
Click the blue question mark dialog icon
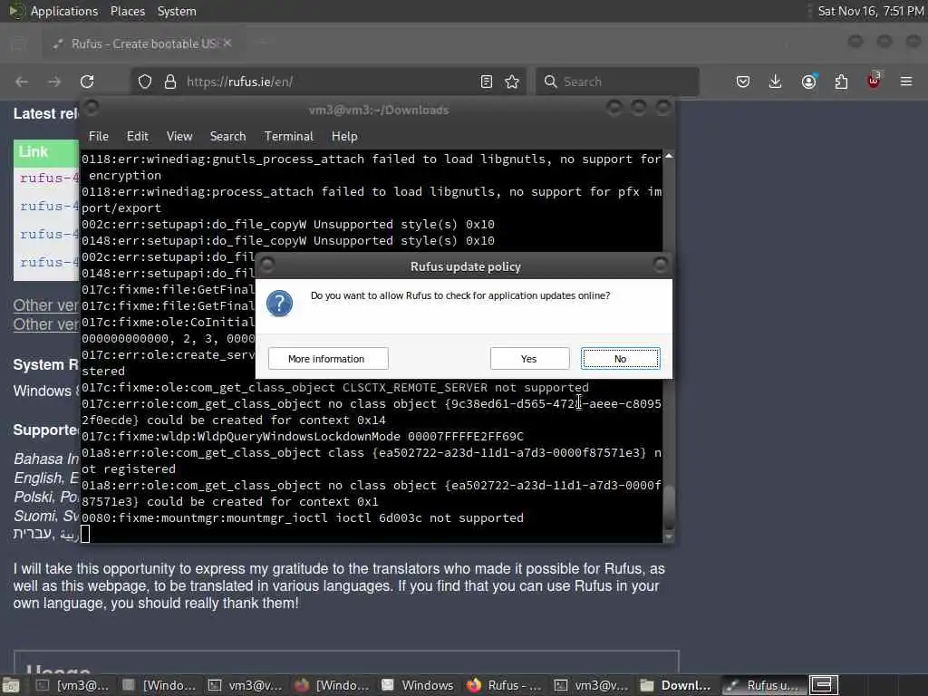279,304
